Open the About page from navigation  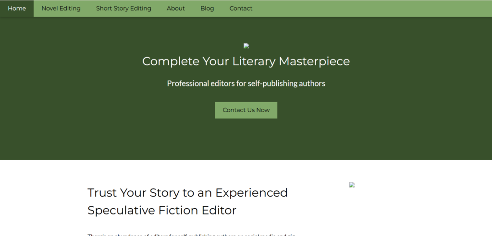175,8
